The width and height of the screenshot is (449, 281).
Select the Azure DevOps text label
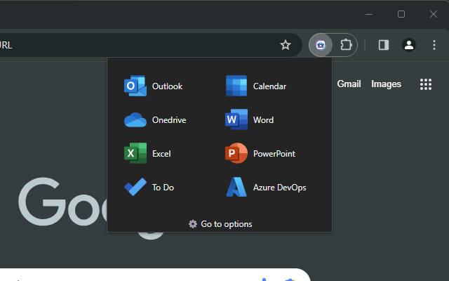(x=279, y=188)
